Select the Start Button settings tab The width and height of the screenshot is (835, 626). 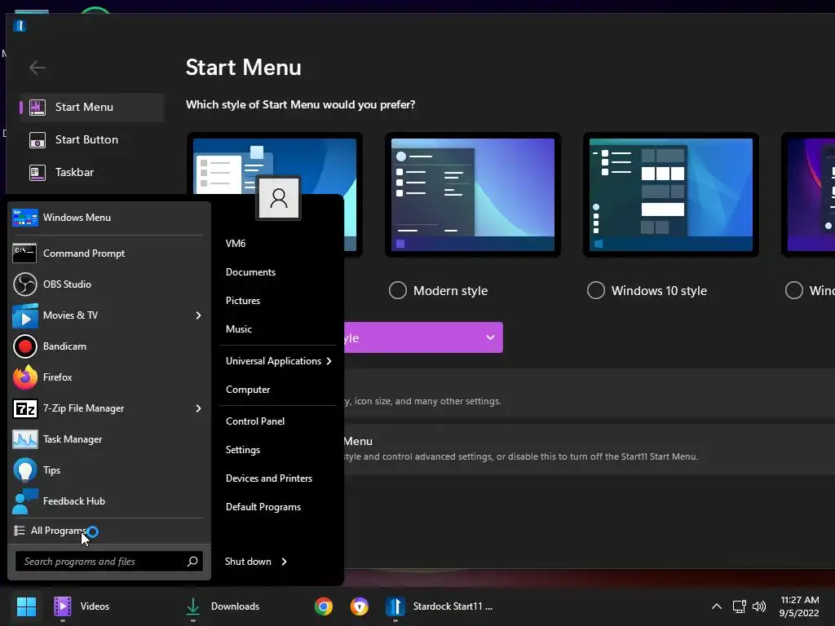[x=91, y=140]
